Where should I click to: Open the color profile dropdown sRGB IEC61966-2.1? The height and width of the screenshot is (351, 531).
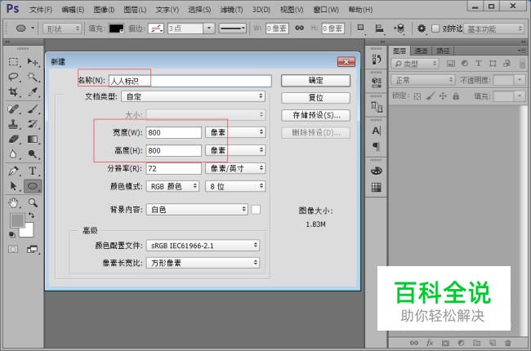tap(203, 246)
